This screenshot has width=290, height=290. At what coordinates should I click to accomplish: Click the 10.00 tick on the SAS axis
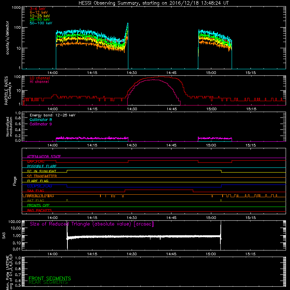point(16,228)
